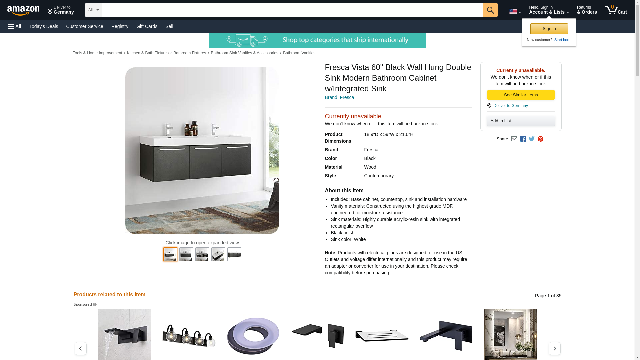
Task: Open the All hamburger menu
Action: 15,26
